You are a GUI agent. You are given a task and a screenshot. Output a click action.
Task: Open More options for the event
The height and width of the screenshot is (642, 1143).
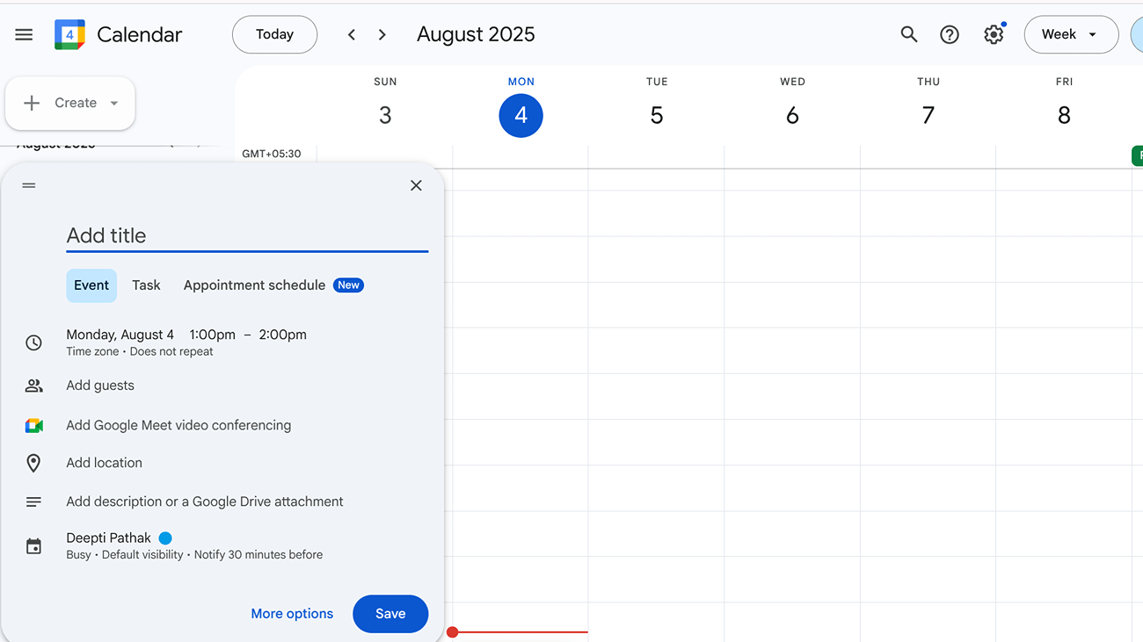pyautogui.click(x=292, y=613)
